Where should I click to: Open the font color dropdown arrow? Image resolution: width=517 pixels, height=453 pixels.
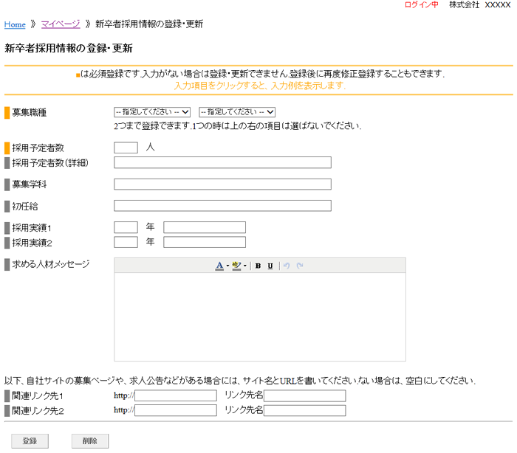[x=227, y=266]
